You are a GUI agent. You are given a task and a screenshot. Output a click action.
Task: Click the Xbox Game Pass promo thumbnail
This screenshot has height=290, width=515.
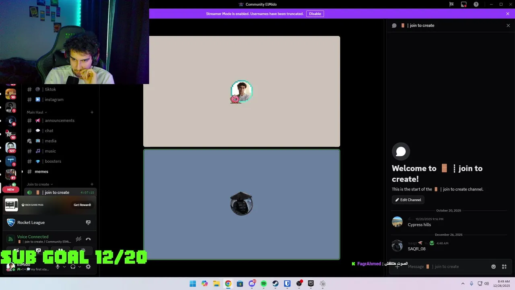click(x=11, y=205)
